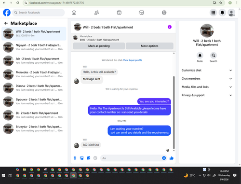Viewport: 241px width, 184px height.
Task: Click the browser address bar URL
Action: coord(56,3)
